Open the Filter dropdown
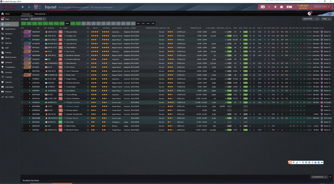 click(x=326, y=19)
